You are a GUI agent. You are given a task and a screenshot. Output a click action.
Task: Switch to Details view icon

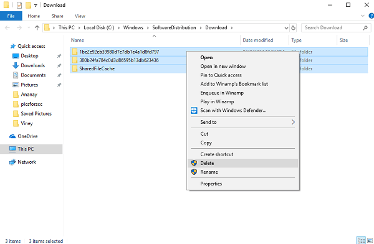pos(361,240)
